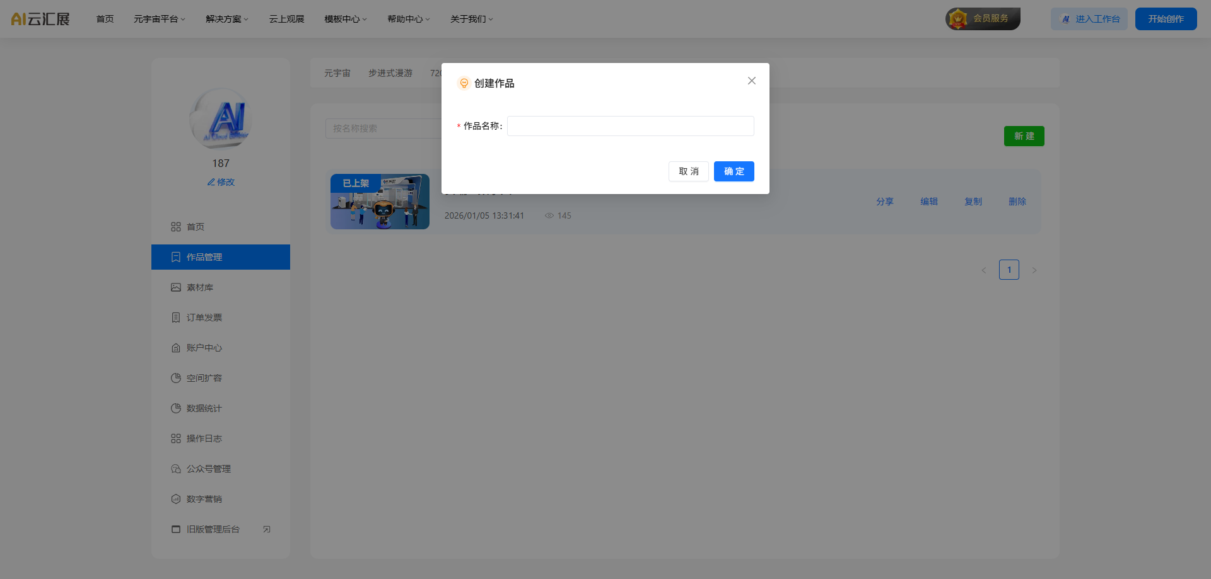
Task: Click the lightbulb icon beside 创建作品
Action: pyautogui.click(x=464, y=83)
